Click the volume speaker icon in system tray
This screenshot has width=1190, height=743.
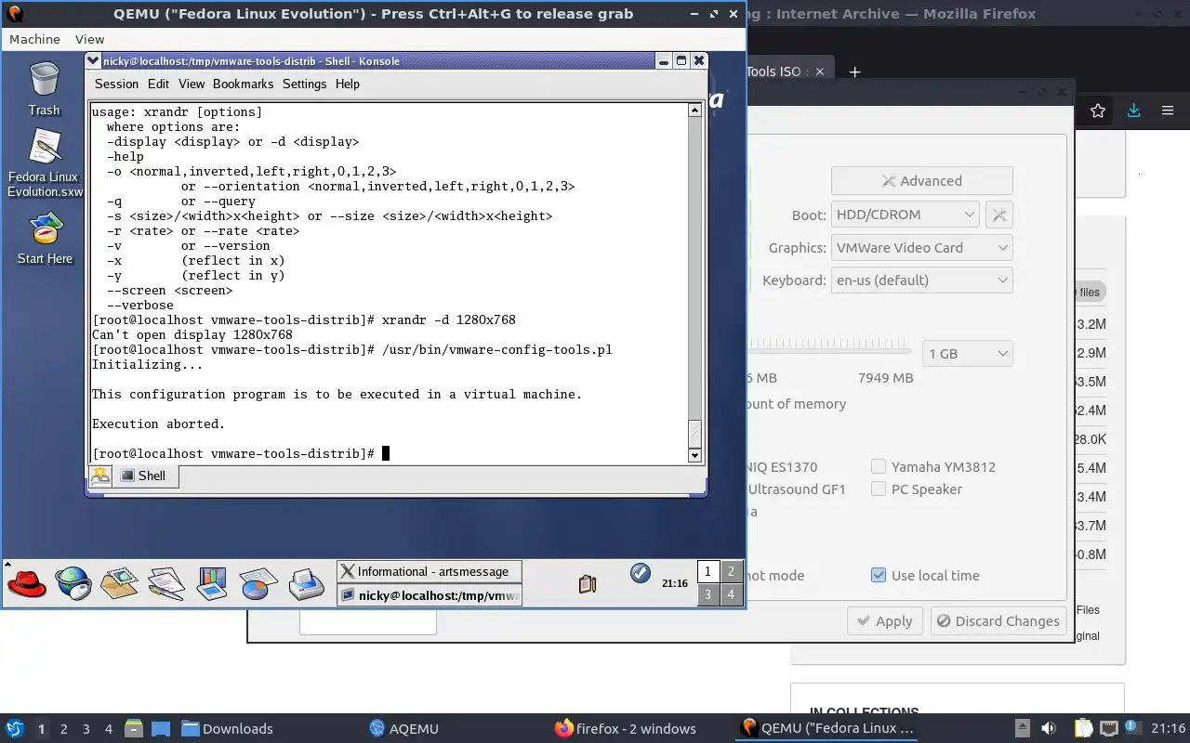(x=1049, y=728)
